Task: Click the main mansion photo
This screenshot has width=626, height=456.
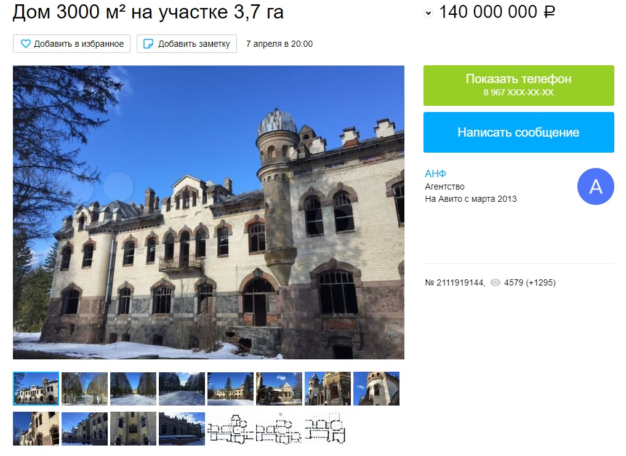Action: click(x=209, y=212)
